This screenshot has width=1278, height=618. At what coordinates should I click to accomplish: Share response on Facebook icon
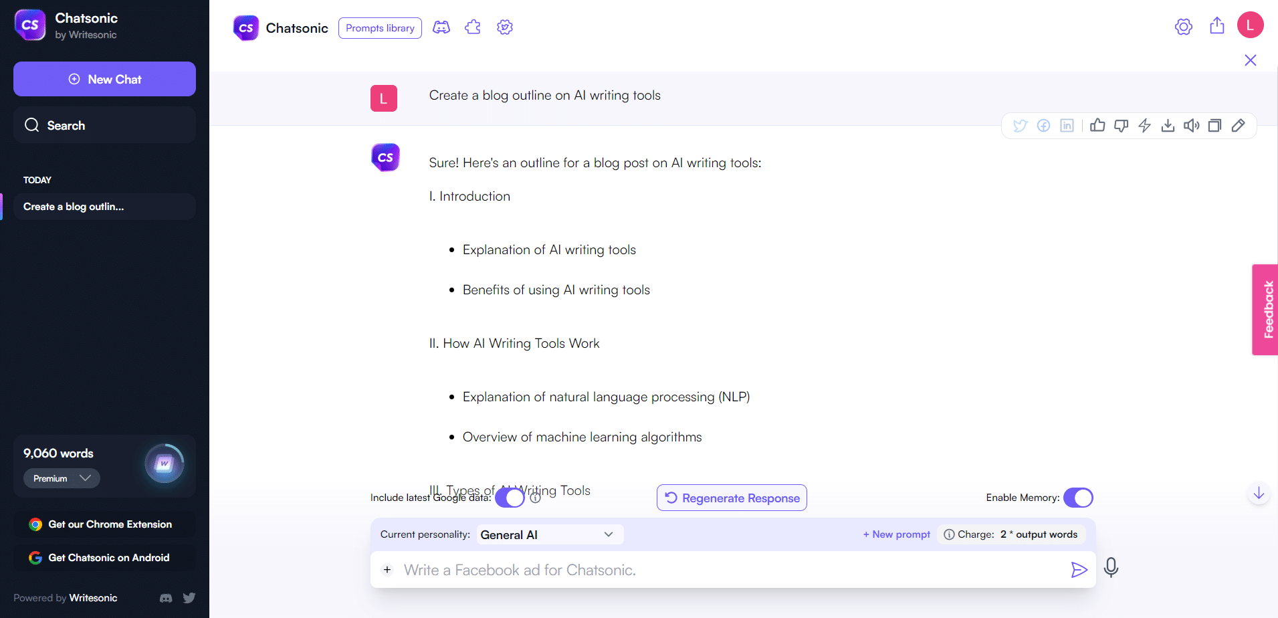(x=1043, y=126)
